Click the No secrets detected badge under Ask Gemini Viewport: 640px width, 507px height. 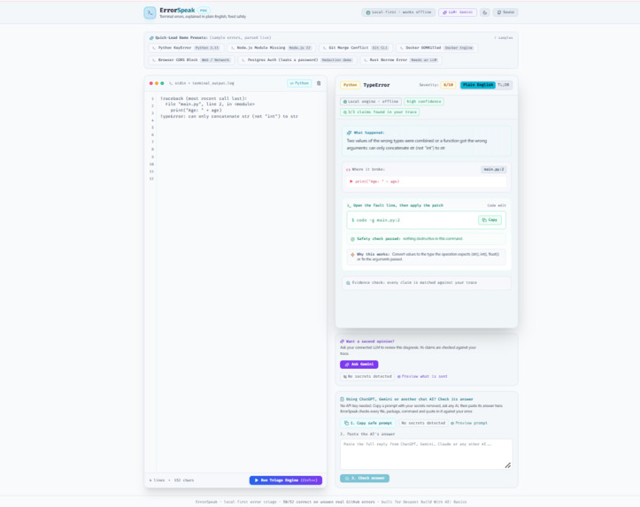pyautogui.click(x=367, y=376)
